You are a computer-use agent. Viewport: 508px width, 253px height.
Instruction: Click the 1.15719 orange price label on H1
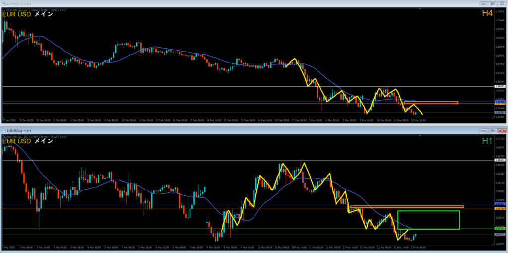point(500,209)
